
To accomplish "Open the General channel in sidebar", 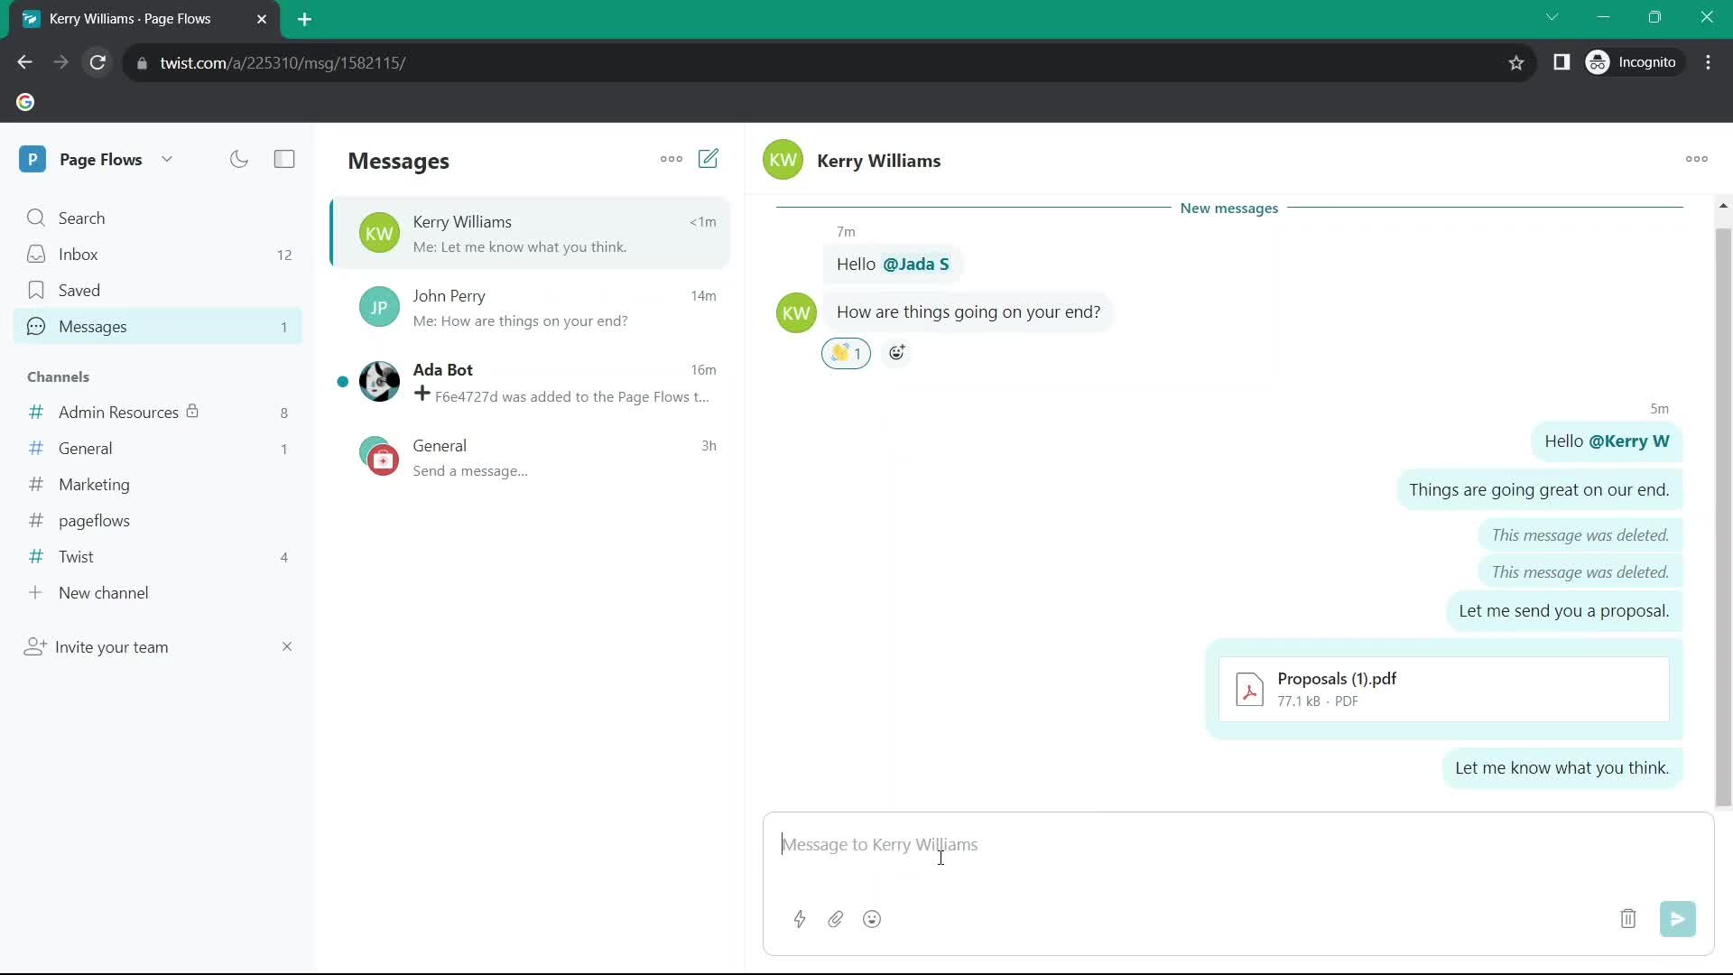I will tap(158, 449).
